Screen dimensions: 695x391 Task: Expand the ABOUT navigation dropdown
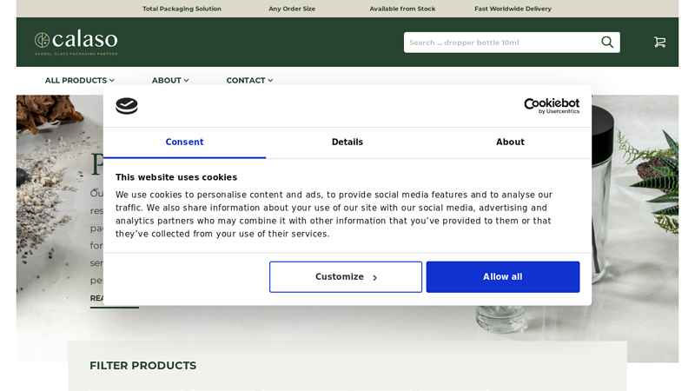(x=170, y=81)
